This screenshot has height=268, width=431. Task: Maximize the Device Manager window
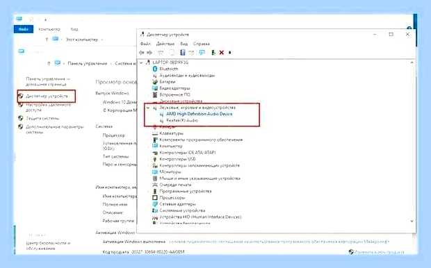click(x=391, y=34)
